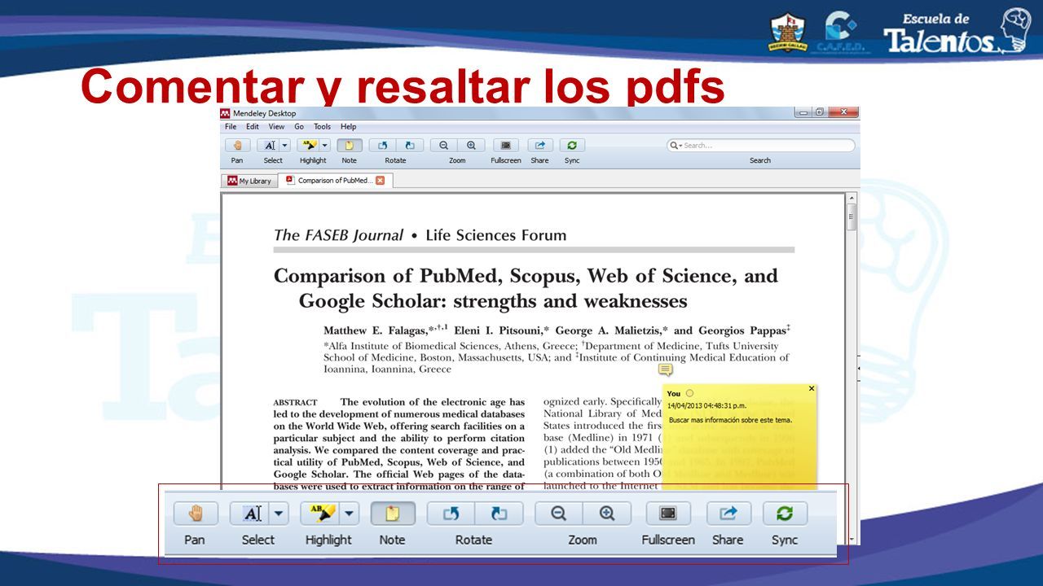The image size is (1043, 586).
Task: Choose the Select text tool in the small window toolbar
Action: coord(268,146)
